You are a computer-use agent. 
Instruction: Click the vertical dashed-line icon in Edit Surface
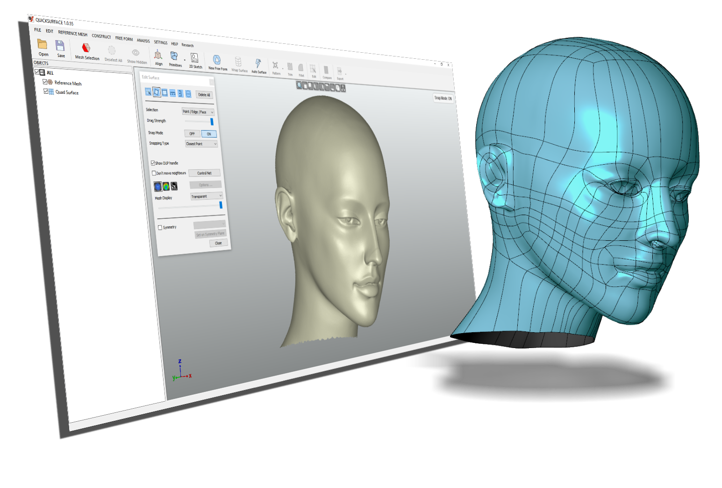(x=180, y=94)
